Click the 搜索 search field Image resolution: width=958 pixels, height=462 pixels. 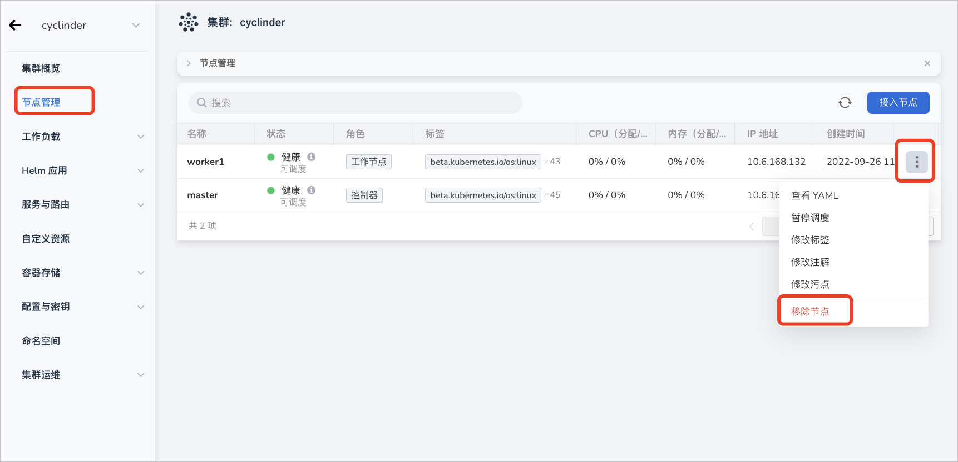355,103
